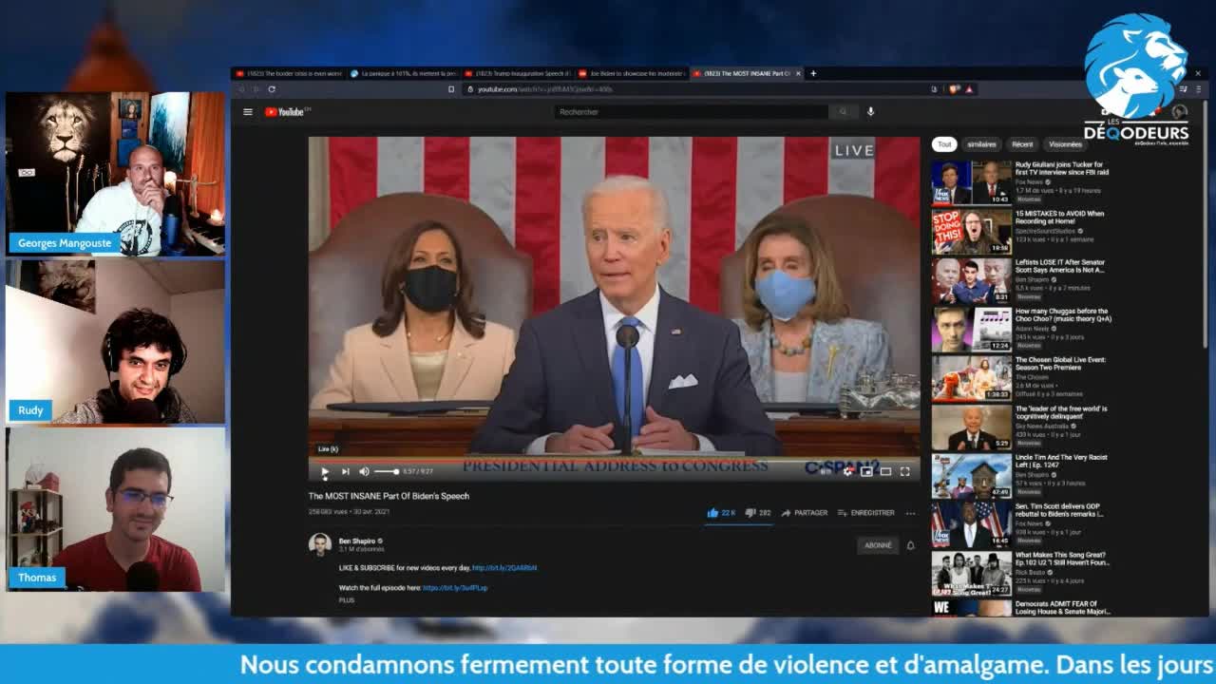Play the paused Biden speech video
The width and height of the screenshot is (1216, 684).
click(x=325, y=471)
